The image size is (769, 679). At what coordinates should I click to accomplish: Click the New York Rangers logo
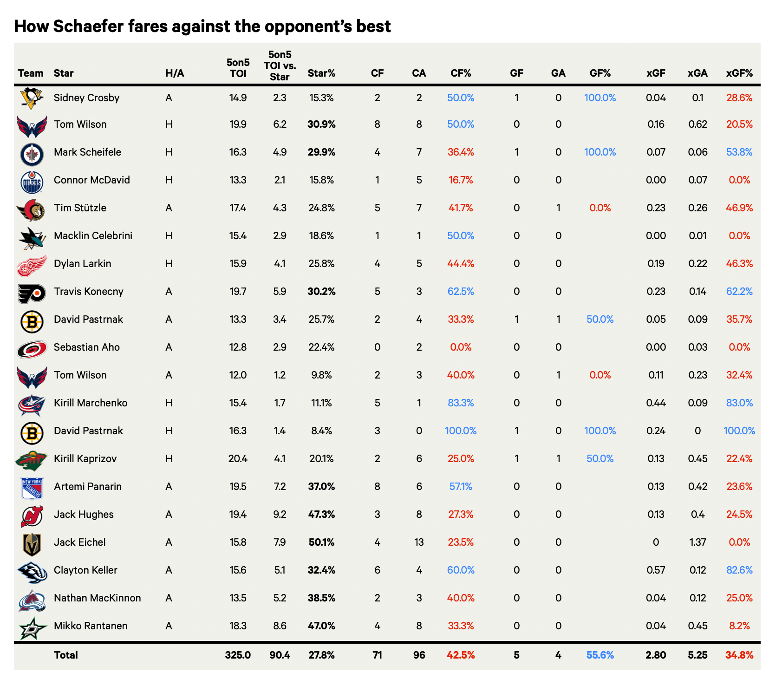[32, 488]
